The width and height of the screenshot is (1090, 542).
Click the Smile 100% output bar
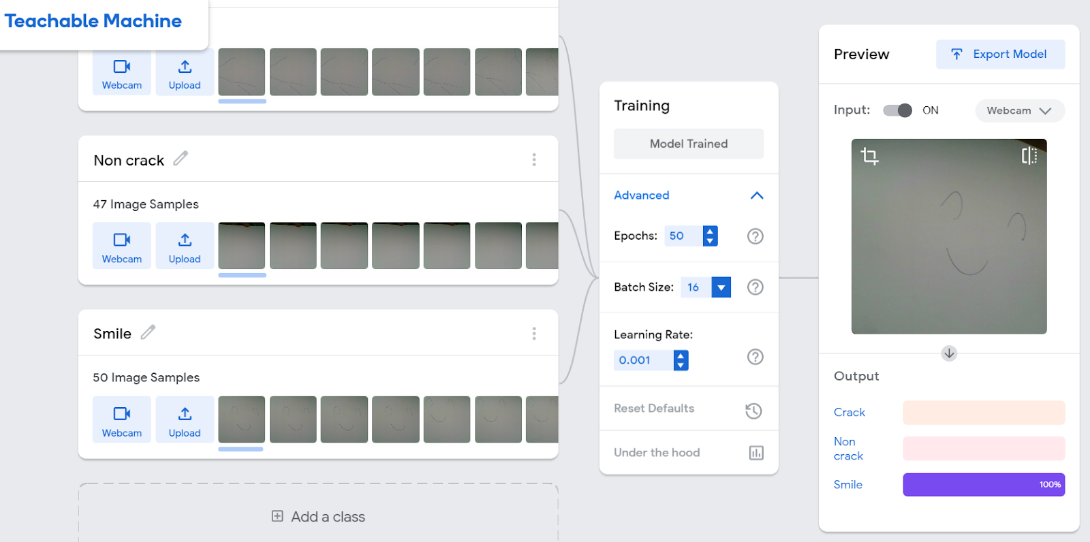(984, 485)
